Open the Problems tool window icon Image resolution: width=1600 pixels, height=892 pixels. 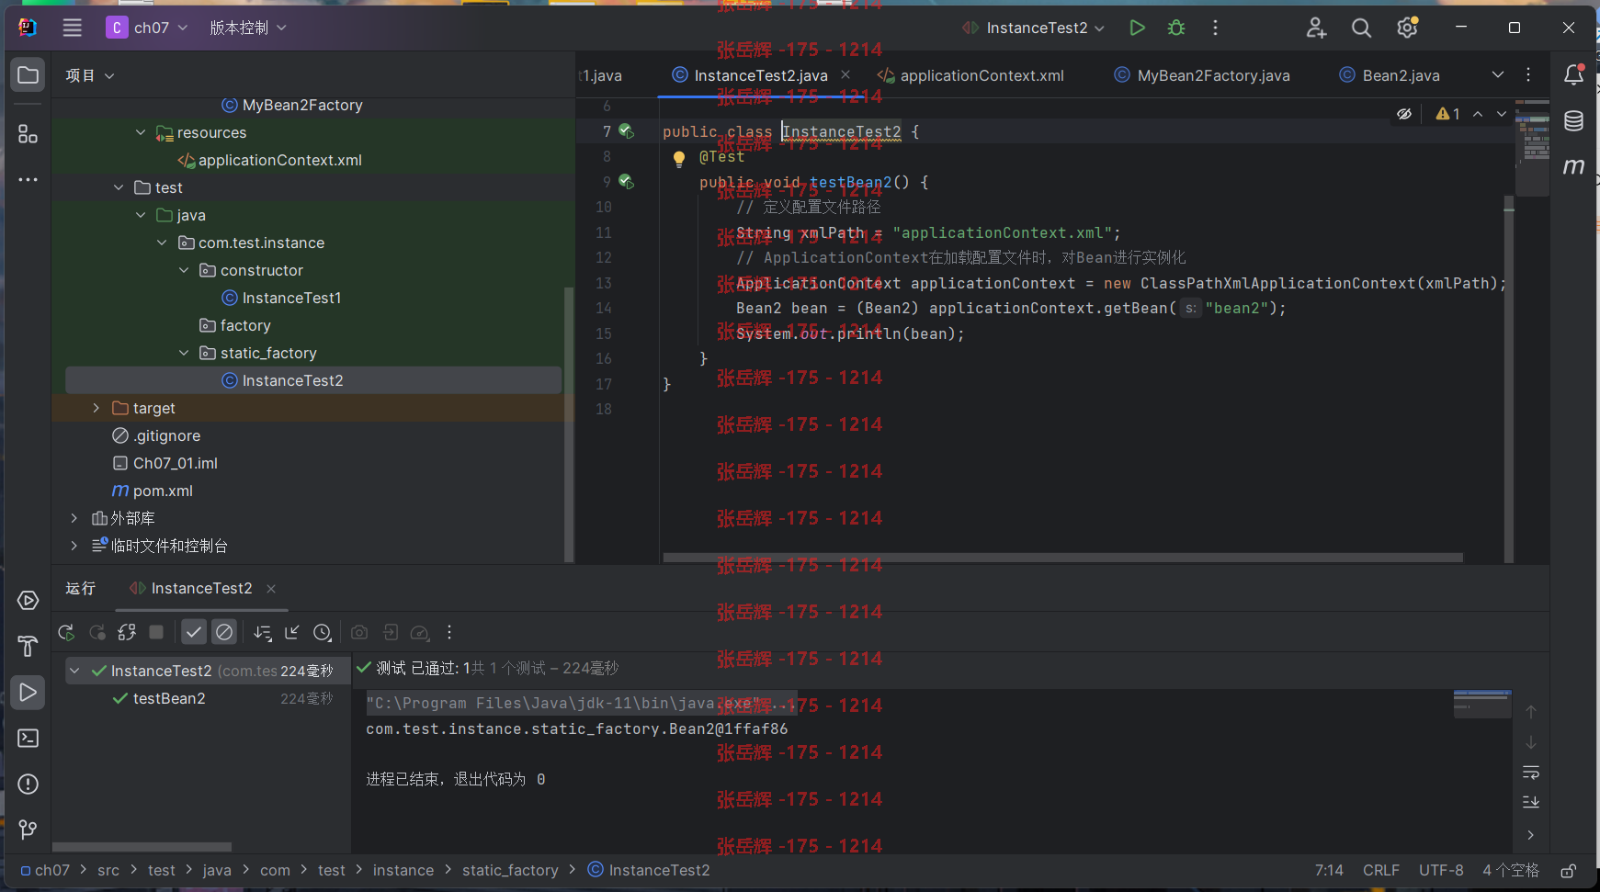(x=28, y=784)
